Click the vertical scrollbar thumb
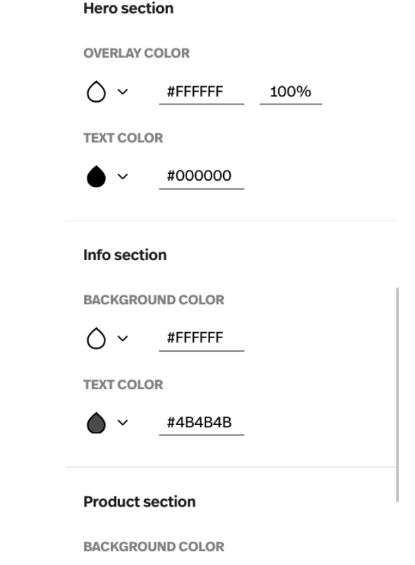This screenshot has height=565, width=415. pos(397,395)
